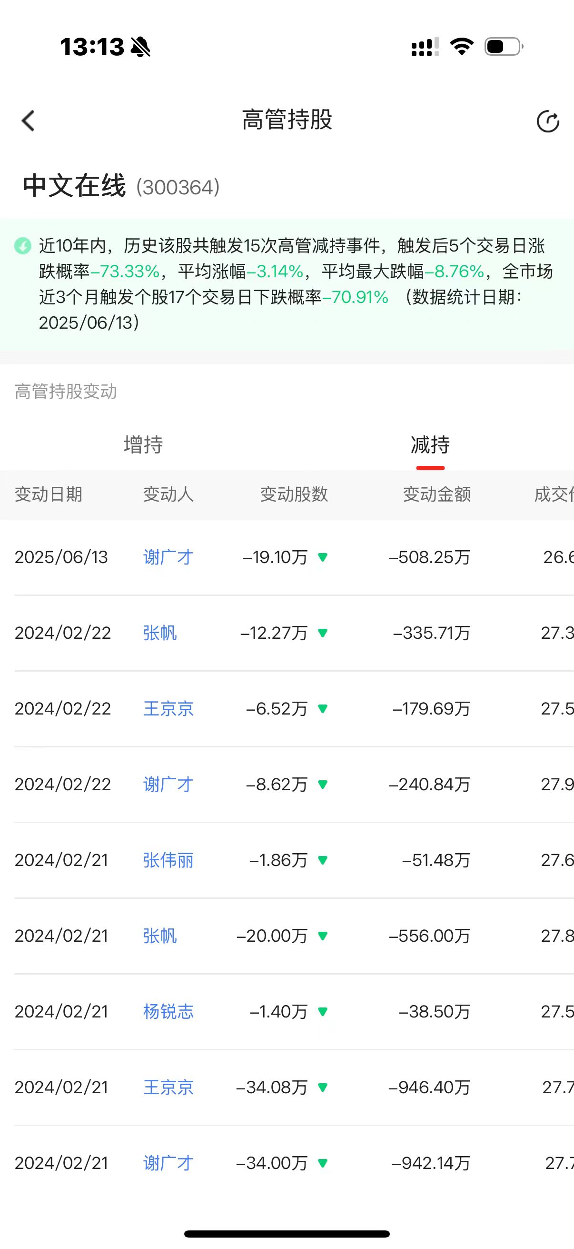Screen dimensions: 574x1249
Task: Tap the back arrow icon
Action: tap(28, 121)
